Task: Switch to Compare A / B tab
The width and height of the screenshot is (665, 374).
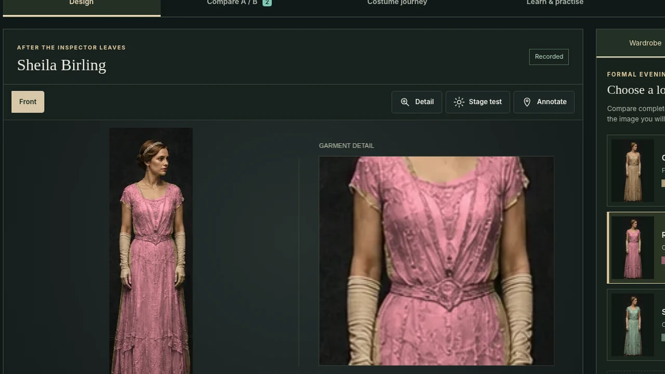Action: click(239, 5)
